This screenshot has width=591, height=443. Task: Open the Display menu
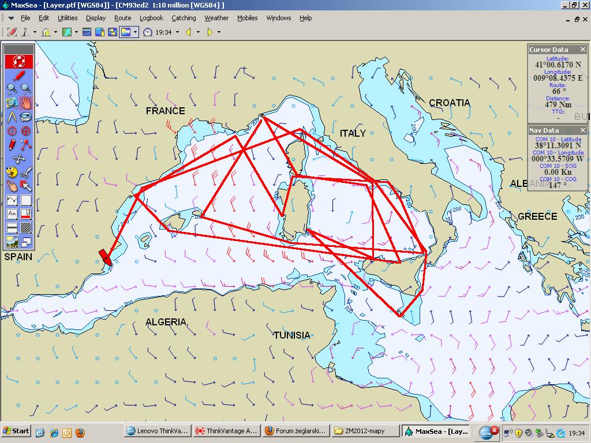click(96, 18)
